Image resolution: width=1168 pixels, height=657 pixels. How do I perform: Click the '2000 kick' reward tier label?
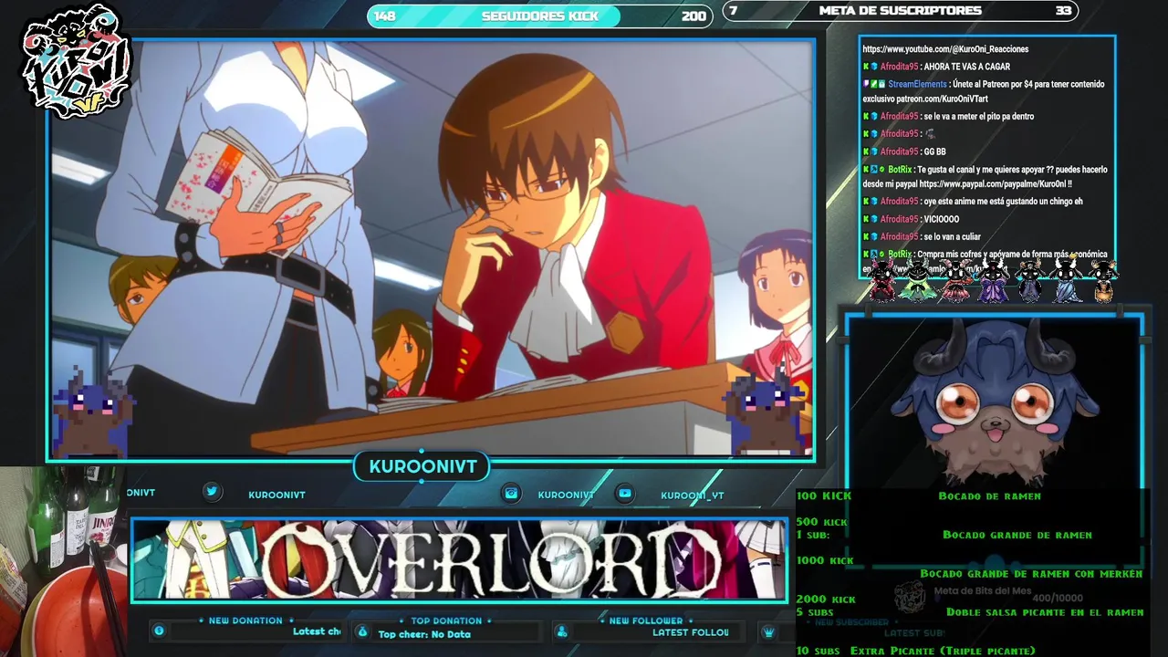click(x=826, y=600)
